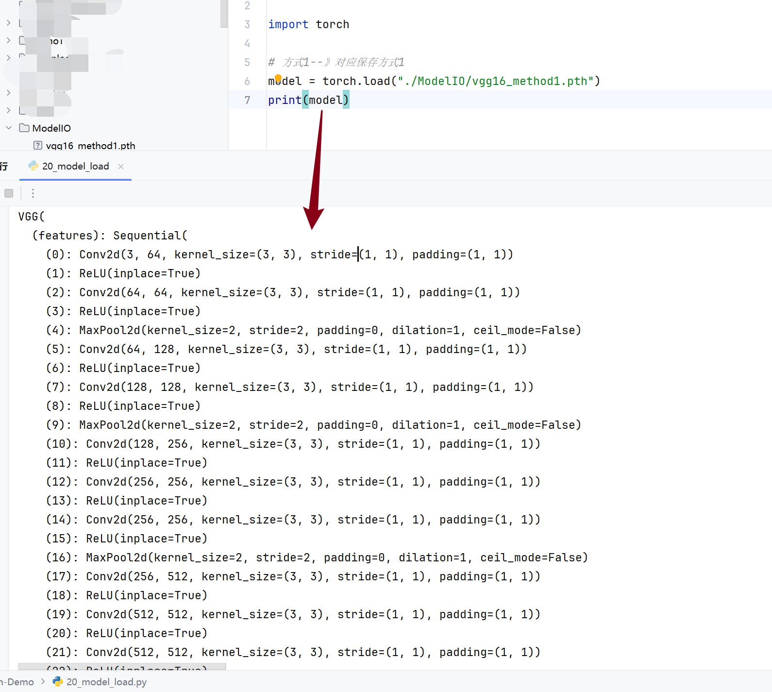Viewport: 772px width, 692px height.
Task: Expand the topmost collapsed folder in project tree
Action: pyautogui.click(x=9, y=23)
